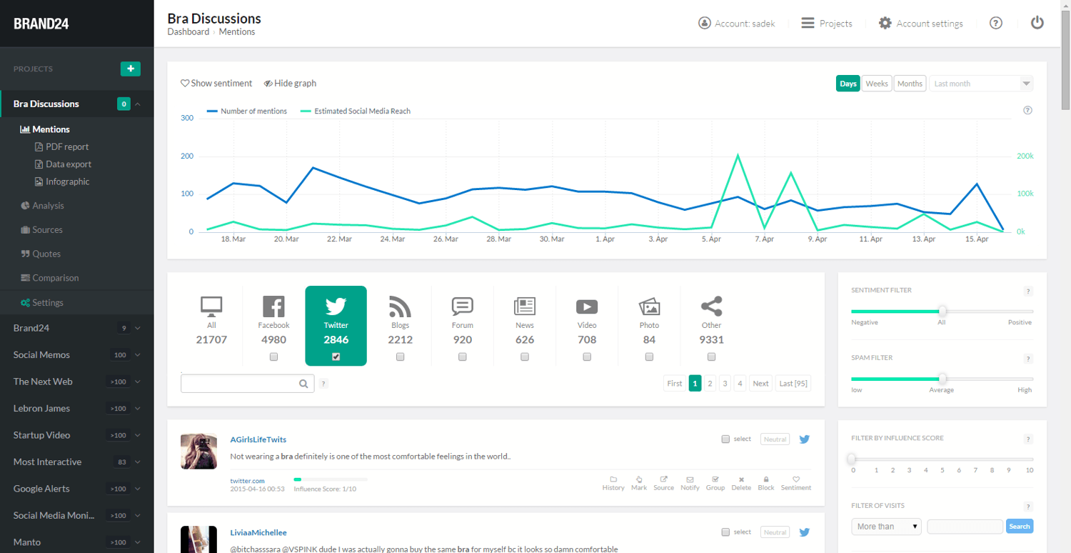1071x553 pixels.
Task: Open the More than visits dropdown
Action: [x=886, y=527]
